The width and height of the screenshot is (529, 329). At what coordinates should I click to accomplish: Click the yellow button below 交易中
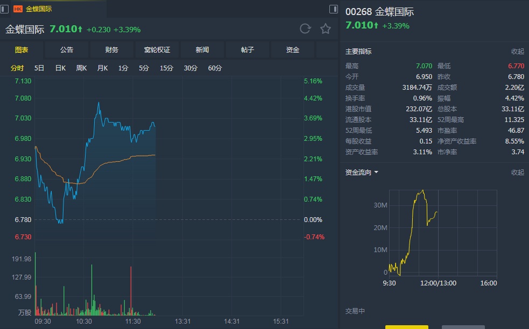click(406, 327)
